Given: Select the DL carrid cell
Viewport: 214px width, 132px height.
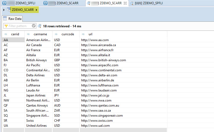Looking at the screenshot, I should click(13, 75).
